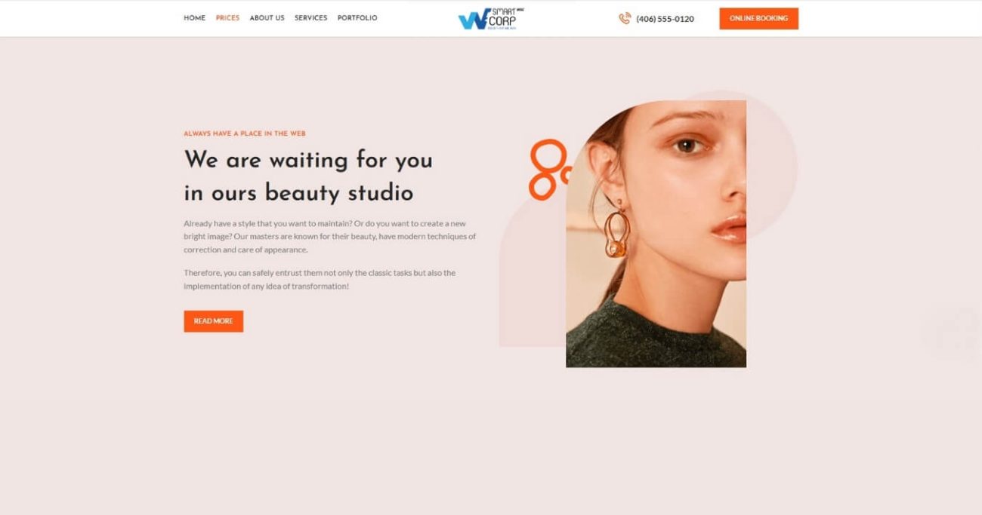Navigate to SERVICES in the header
This screenshot has width=982, height=515.
(x=310, y=18)
